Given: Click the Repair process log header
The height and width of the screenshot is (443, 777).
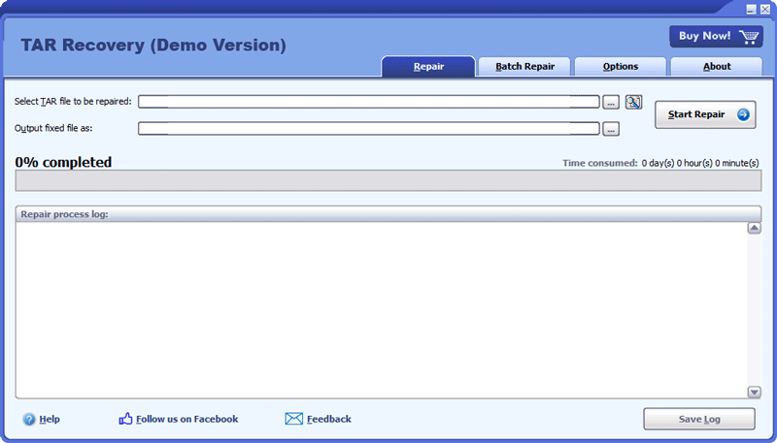Looking at the screenshot, I should (388, 214).
